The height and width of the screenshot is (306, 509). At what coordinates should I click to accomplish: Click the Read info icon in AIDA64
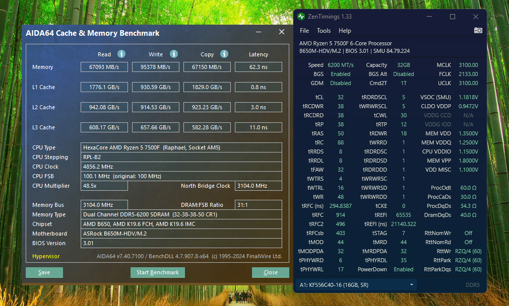pyautogui.click(x=121, y=54)
